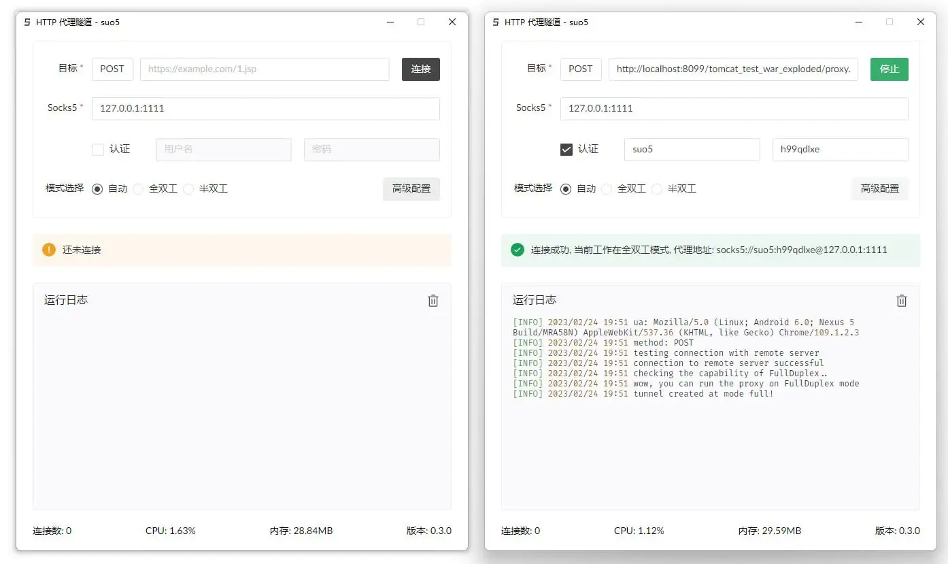Clear the run log in the left window
The image size is (948, 564).
click(x=433, y=300)
